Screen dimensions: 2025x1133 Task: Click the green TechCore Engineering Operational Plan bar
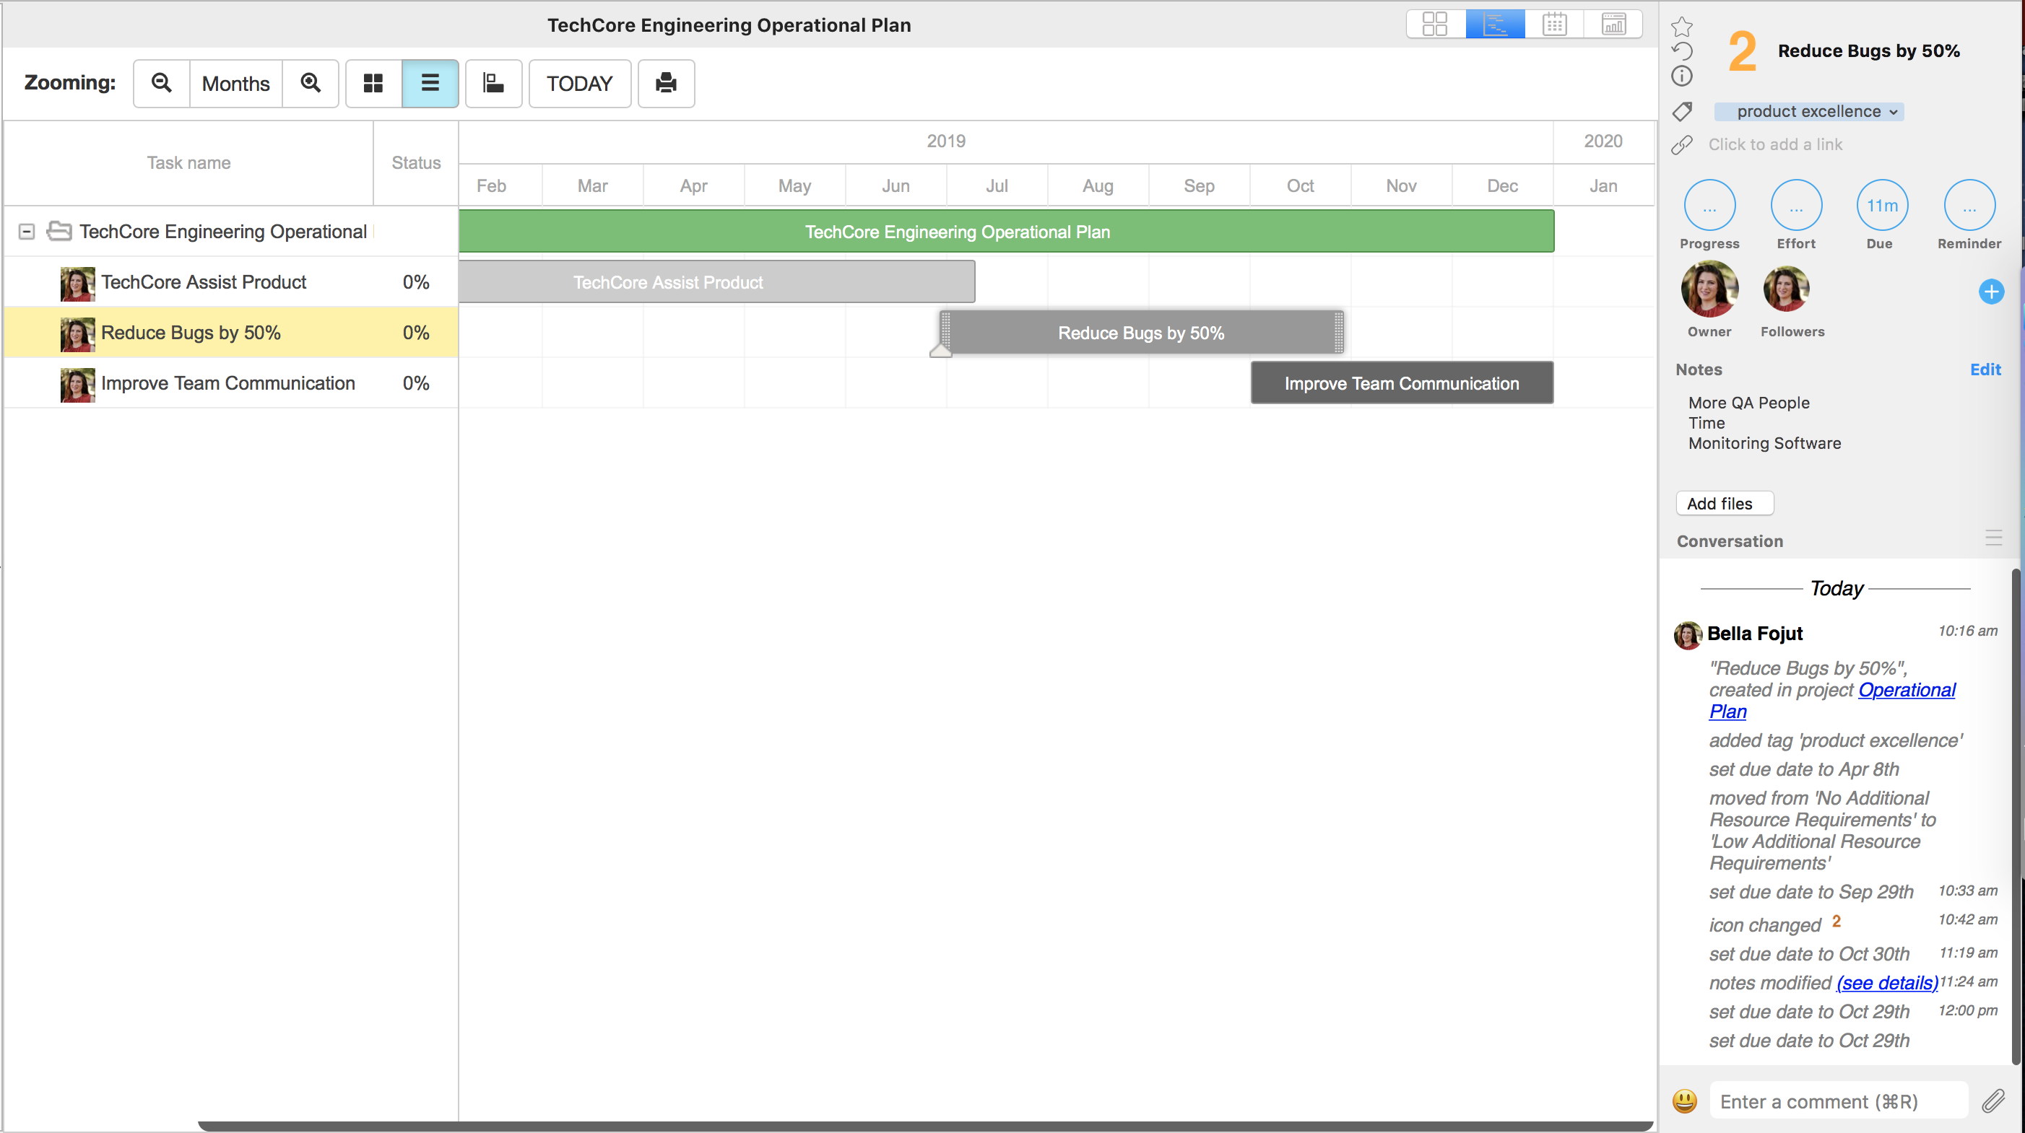(x=1006, y=232)
